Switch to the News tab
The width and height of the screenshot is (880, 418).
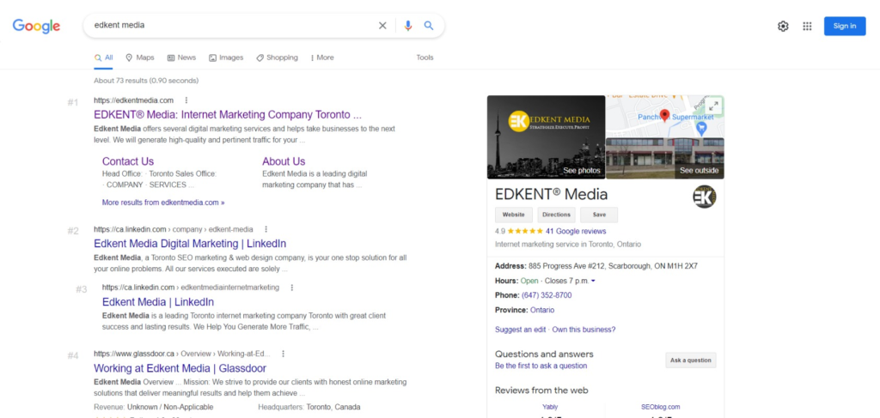(x=182, y=58)
